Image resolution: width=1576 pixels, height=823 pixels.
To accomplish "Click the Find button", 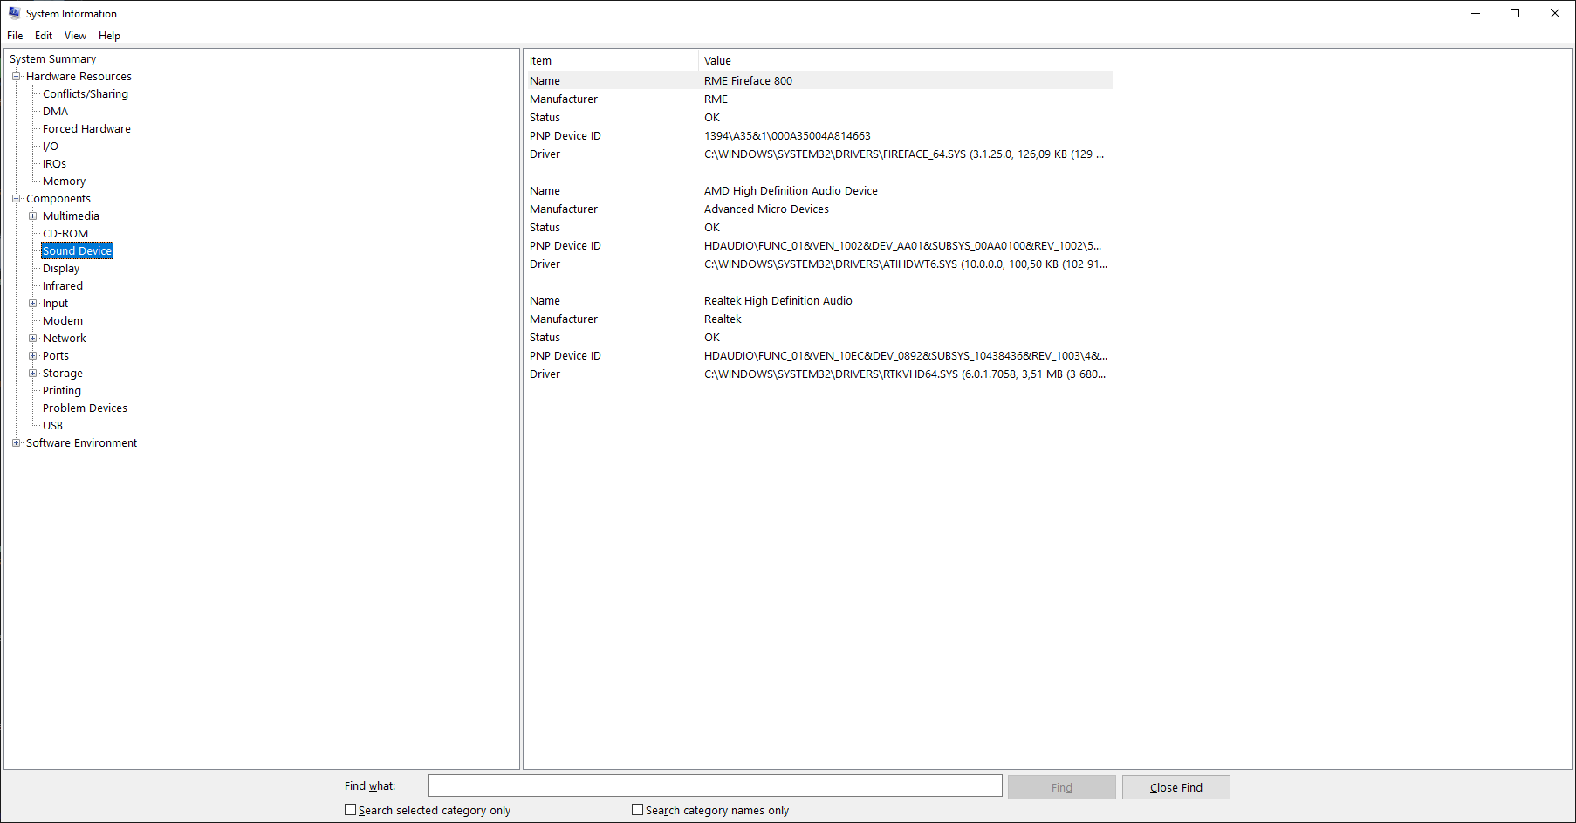I will point(1061,787).
